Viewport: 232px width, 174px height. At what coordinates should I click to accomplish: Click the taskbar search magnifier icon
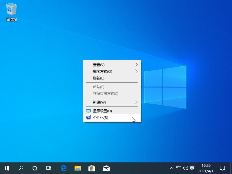click(21, 168)
